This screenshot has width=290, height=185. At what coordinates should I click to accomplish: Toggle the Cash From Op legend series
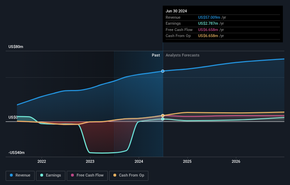[129, 175]
